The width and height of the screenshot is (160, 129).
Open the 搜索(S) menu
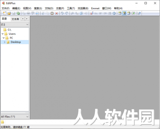point(38,8)
